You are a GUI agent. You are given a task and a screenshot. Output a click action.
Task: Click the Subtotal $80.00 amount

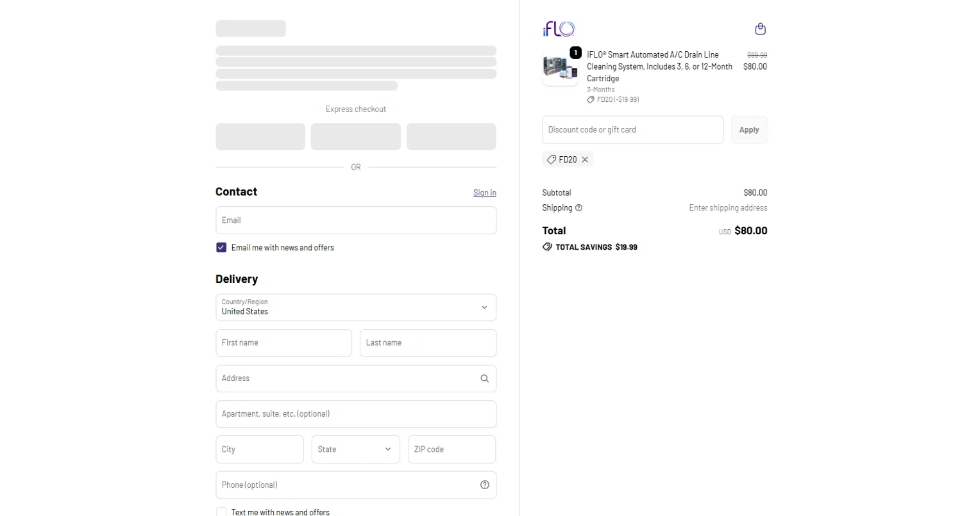(x=755, y=193)
